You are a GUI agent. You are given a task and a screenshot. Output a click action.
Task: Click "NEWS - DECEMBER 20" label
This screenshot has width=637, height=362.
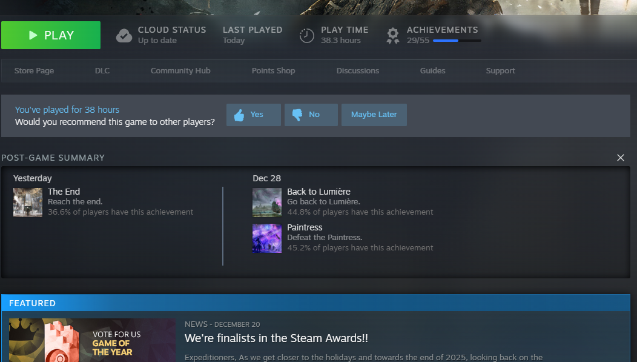[222, 324]
